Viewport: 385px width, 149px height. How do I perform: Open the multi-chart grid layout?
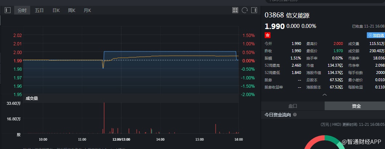click(235, 10)
